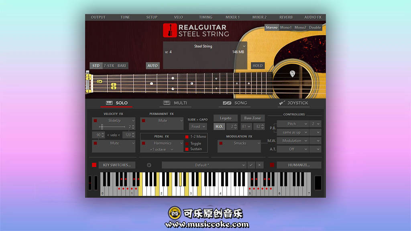This screenshot has height=231, width=411.
Task: Open the aftertouch Off dropdown
Action: (293, 149)
